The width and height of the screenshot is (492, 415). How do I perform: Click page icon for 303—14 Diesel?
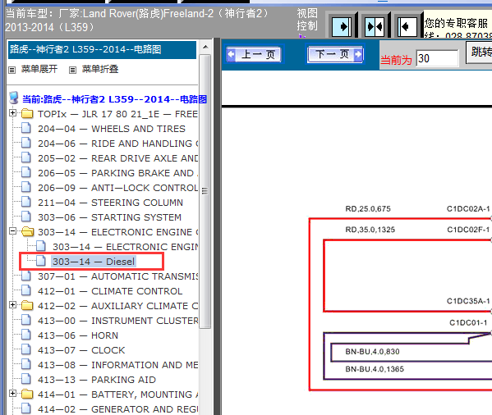pyautogui.click(x=41, y=261)
